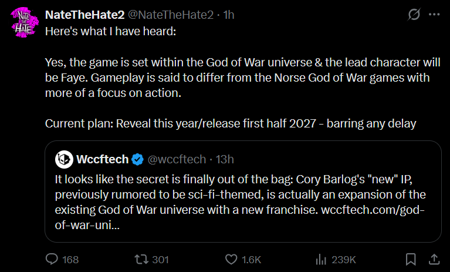Open the reply comment icon
The width and height of the screenshot is (450, 272).
(x=52, y=259)
